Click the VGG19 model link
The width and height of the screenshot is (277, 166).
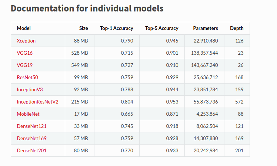pyautogui.click(x=24, y=65)
